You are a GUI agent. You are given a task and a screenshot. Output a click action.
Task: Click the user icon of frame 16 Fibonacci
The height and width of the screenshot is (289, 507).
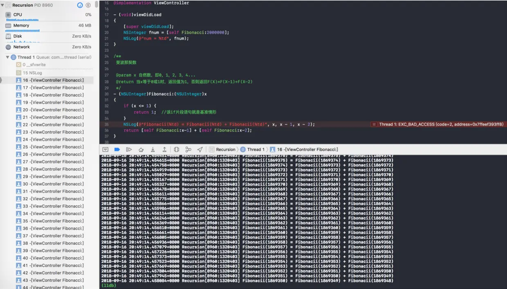pyautogui.click(x=18, y=81)
